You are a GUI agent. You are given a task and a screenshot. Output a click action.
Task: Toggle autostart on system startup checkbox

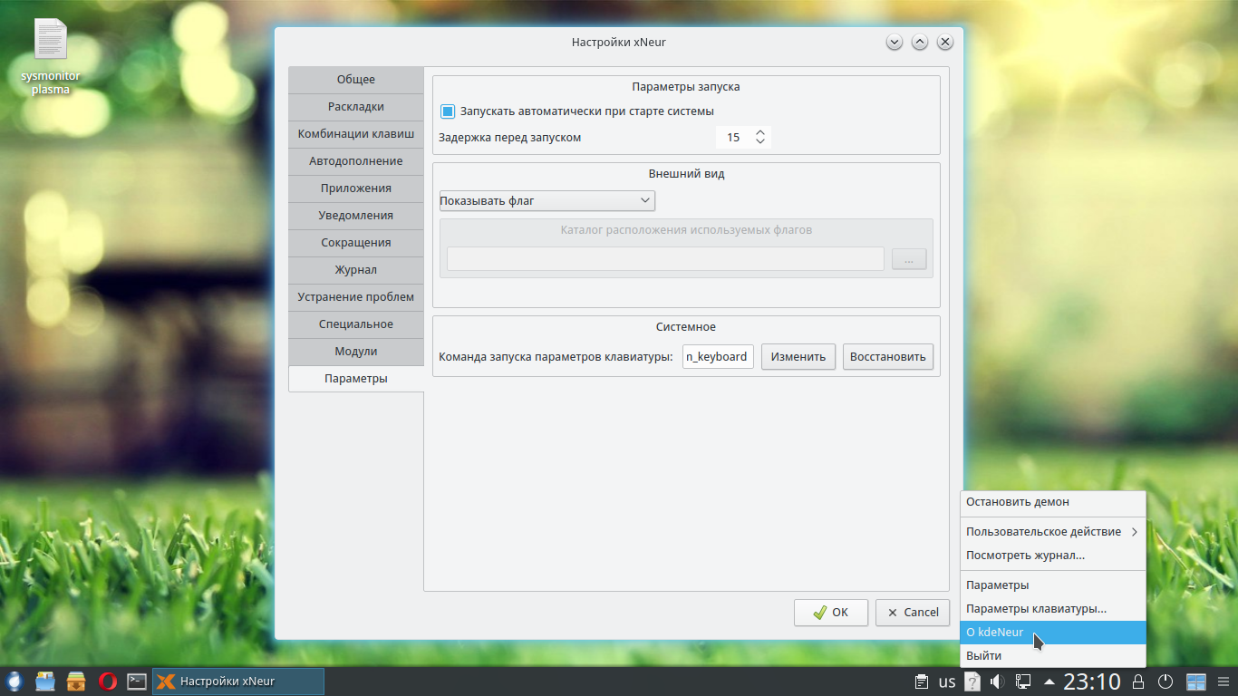point(448,111)
